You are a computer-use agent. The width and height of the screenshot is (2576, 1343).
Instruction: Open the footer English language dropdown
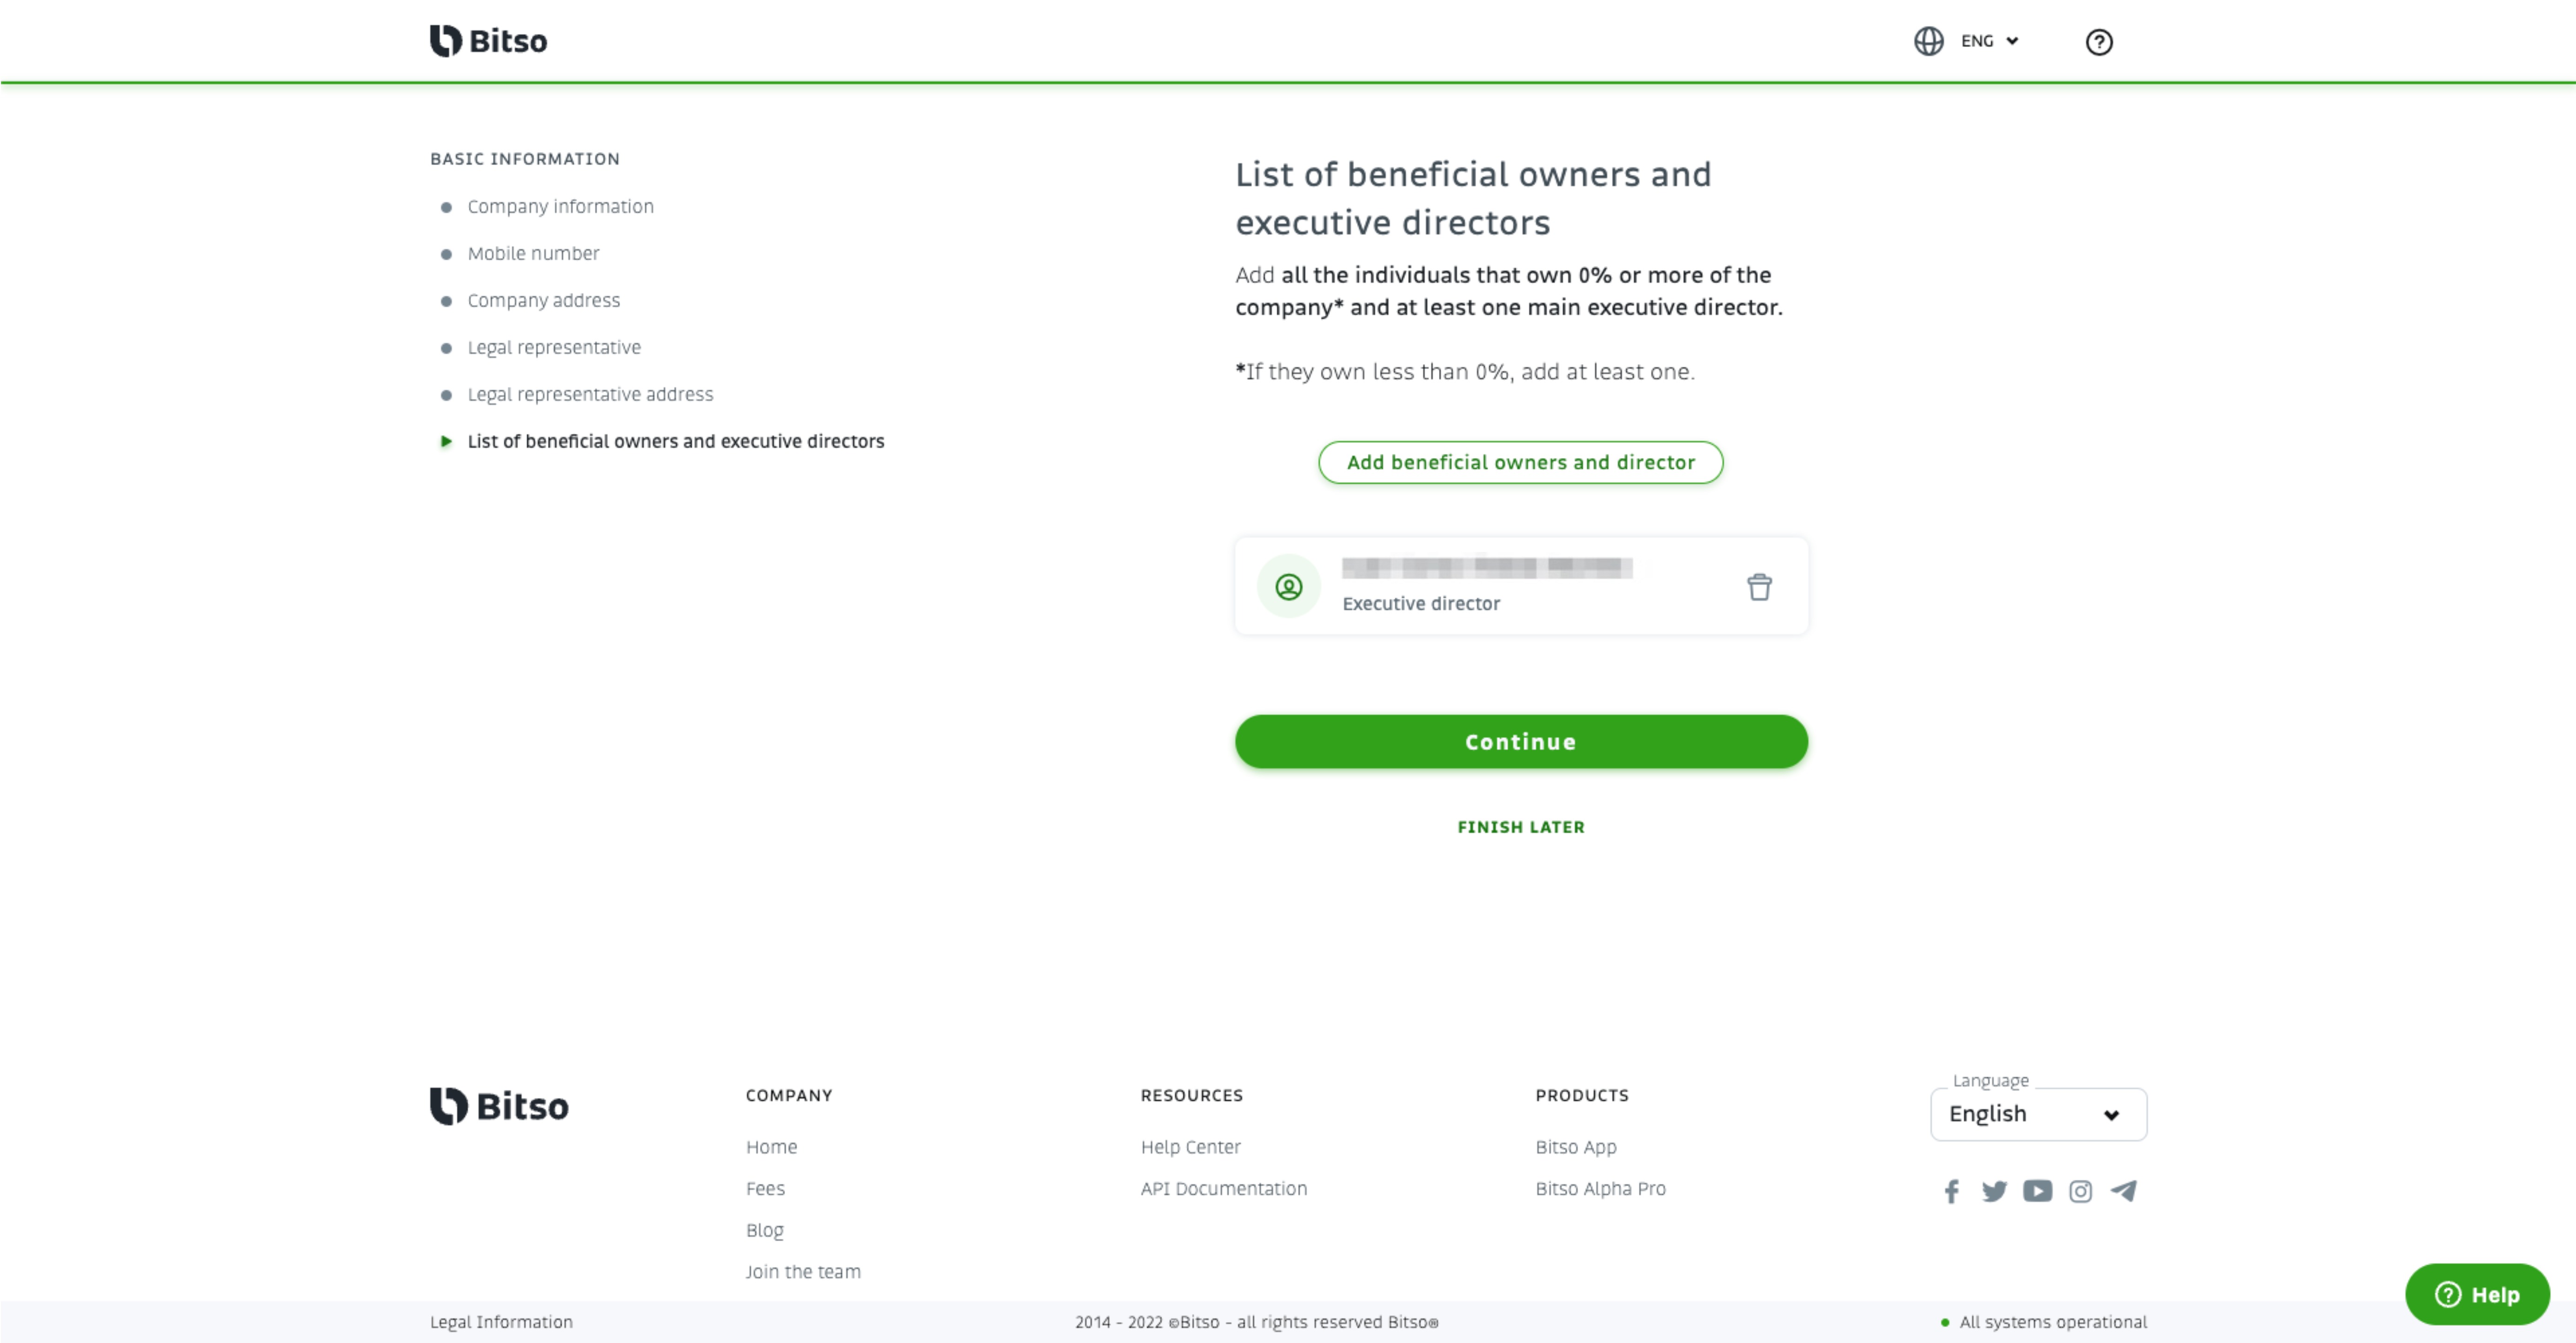pyautogui.click(x=2038, y=1114)
